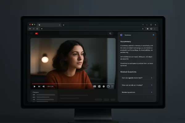
Task: Mute the video volume
Action: (x=43, y=86)
